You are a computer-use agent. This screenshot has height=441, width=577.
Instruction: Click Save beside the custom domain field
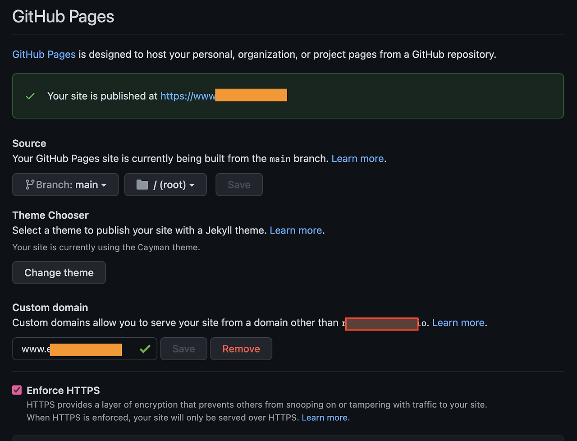(183, 349)
